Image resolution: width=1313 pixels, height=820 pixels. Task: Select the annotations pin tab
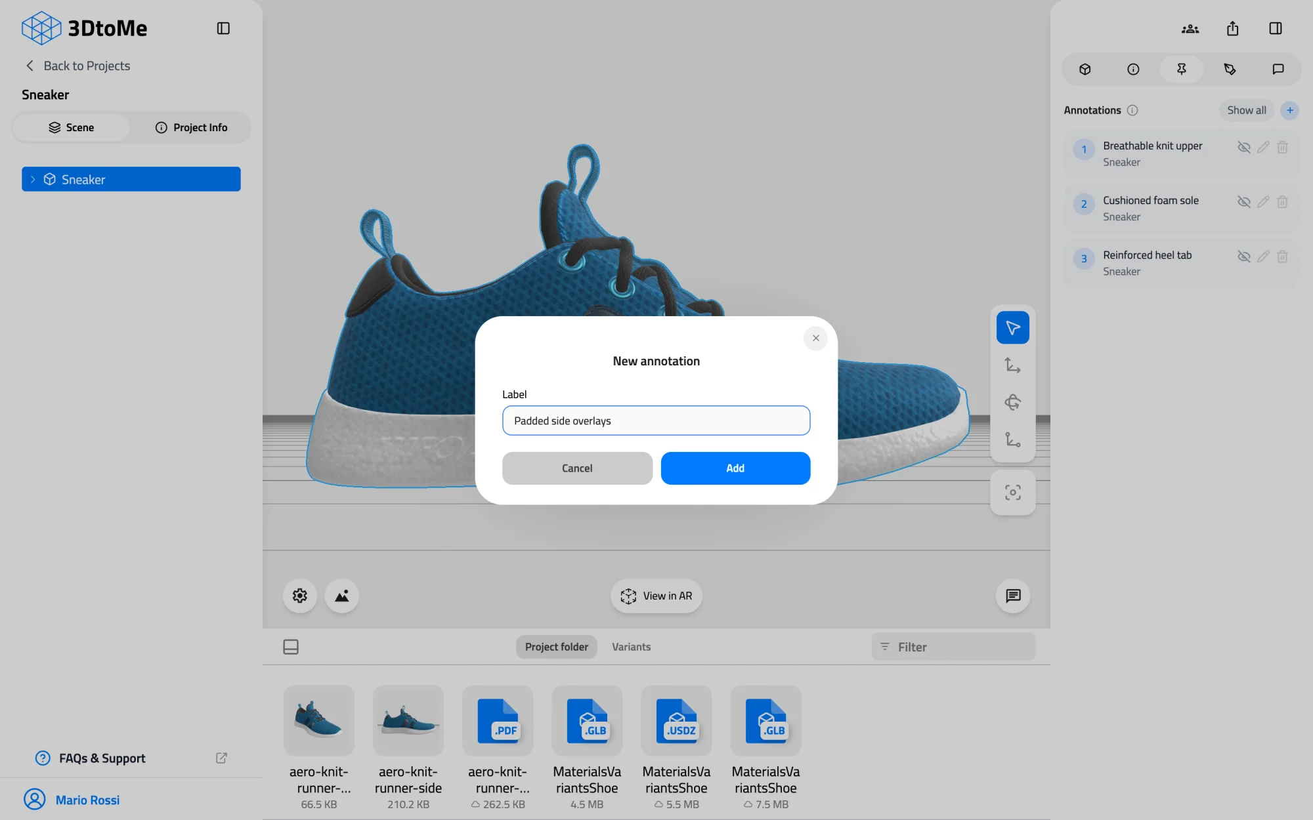tap(1182, 69)
